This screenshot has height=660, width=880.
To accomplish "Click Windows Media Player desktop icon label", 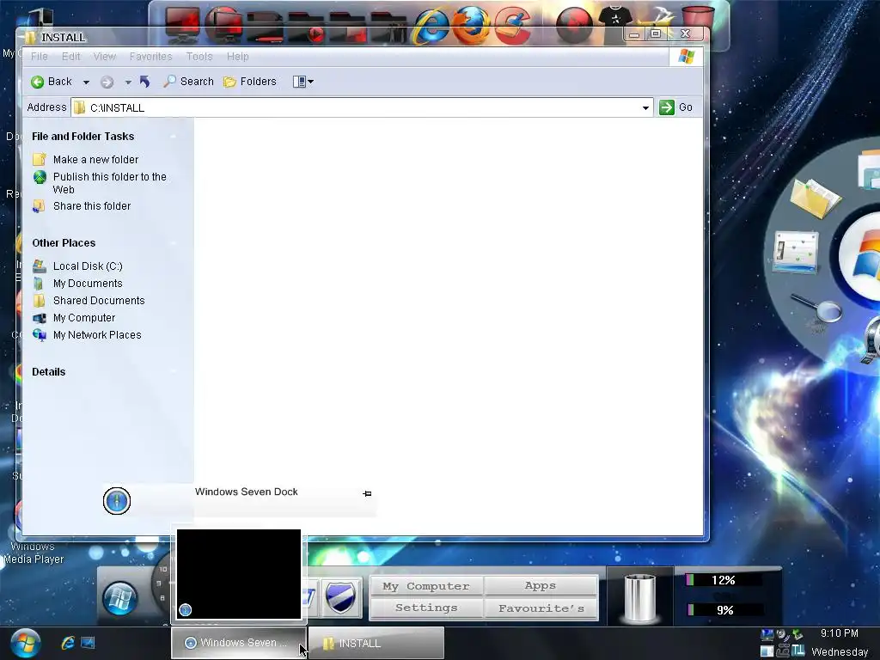I will point(34,553).
